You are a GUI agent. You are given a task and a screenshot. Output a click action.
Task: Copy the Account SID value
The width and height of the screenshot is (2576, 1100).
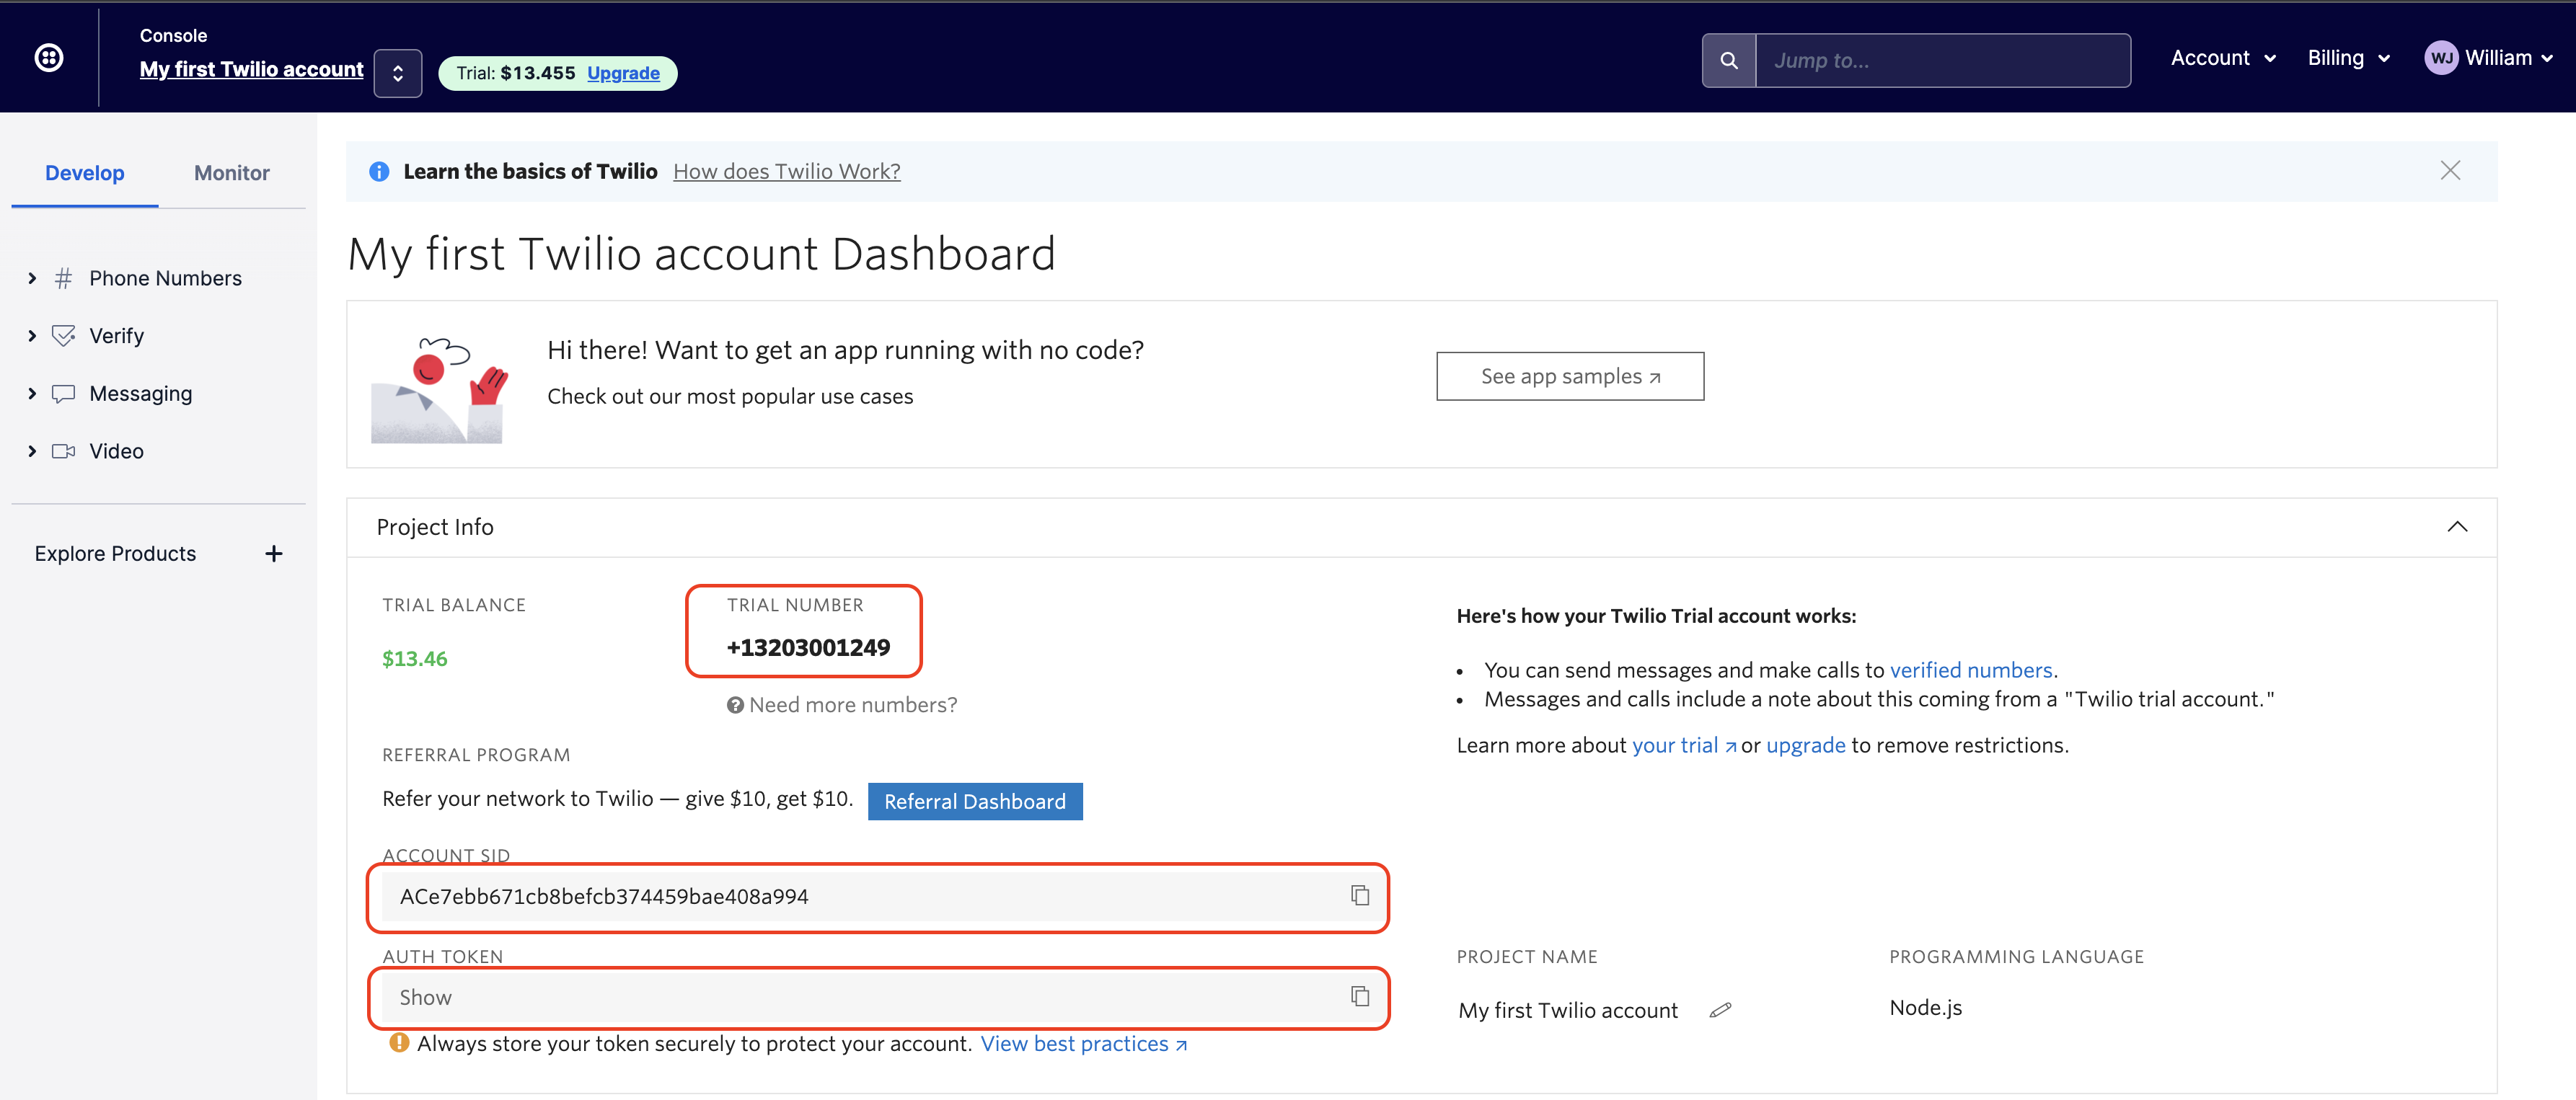(1359, 895)
